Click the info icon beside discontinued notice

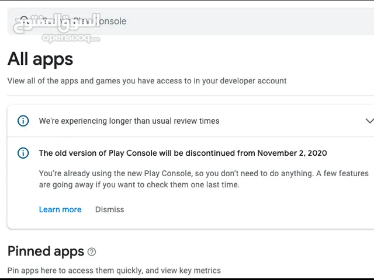pos(23,153)
